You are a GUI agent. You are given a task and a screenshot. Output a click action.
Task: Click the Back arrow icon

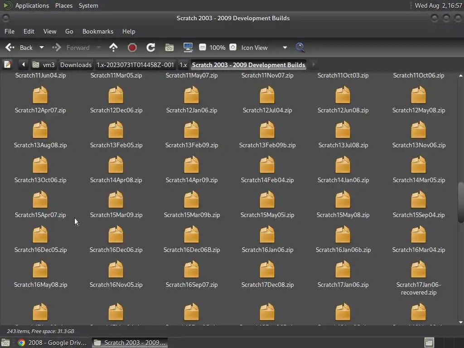pyautogui.click(x=10, y=47)
